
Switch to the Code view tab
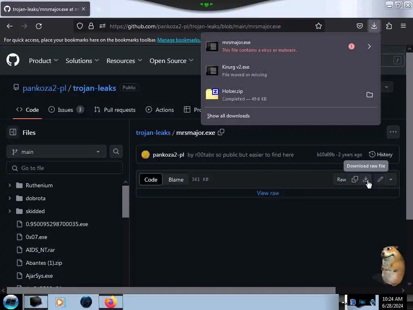pyautogui.click(x=151, y=180)
